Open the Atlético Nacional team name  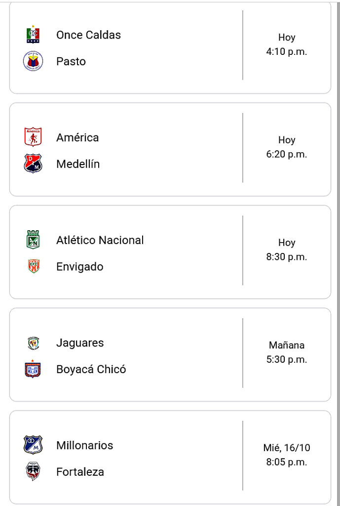point(100,240)
